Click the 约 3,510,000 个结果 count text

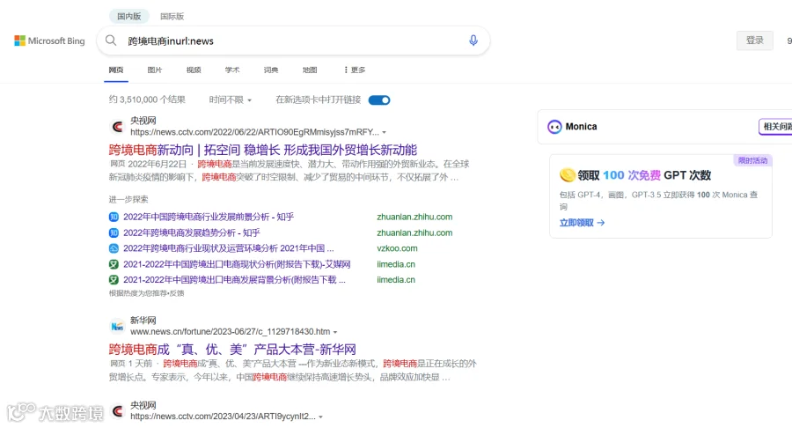point(147,100)
